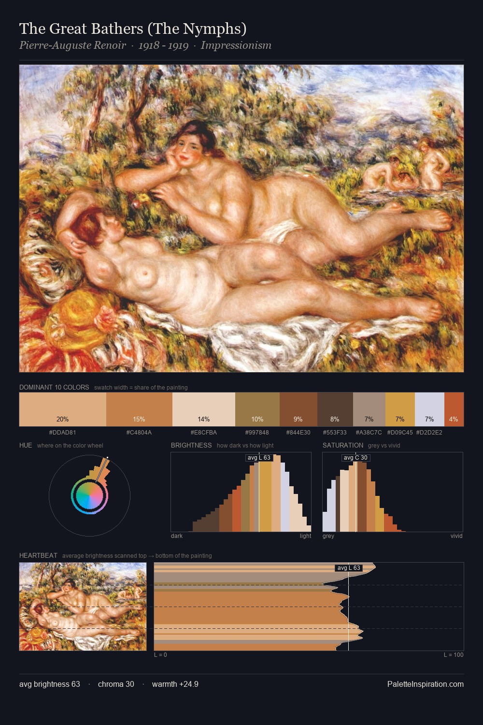Click the hex label #844E30
Image resolution: width=483 pixels, height=725 pixels.
[x=298, y=433]
